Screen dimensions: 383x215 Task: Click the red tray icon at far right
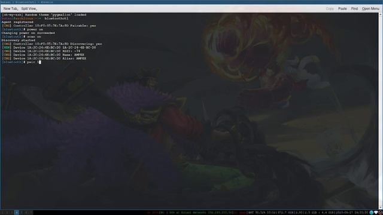click(381, 213)
